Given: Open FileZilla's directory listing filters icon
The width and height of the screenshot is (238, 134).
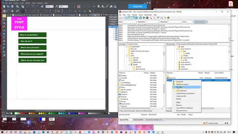Looking at the screenshot, I should click(158, 18).
